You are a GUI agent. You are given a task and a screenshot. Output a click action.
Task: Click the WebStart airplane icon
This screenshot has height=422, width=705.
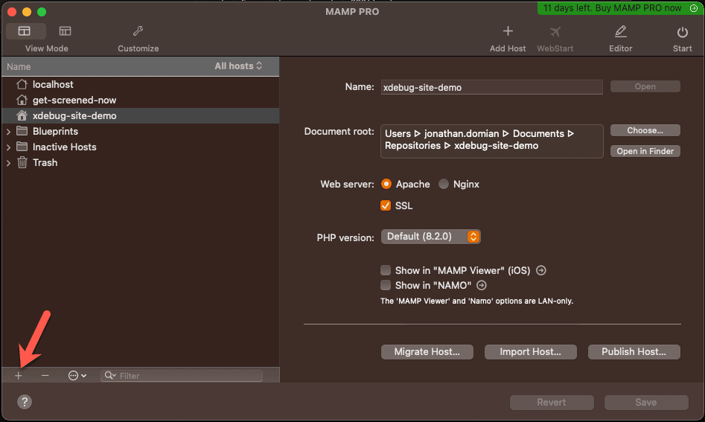[555, 31]
